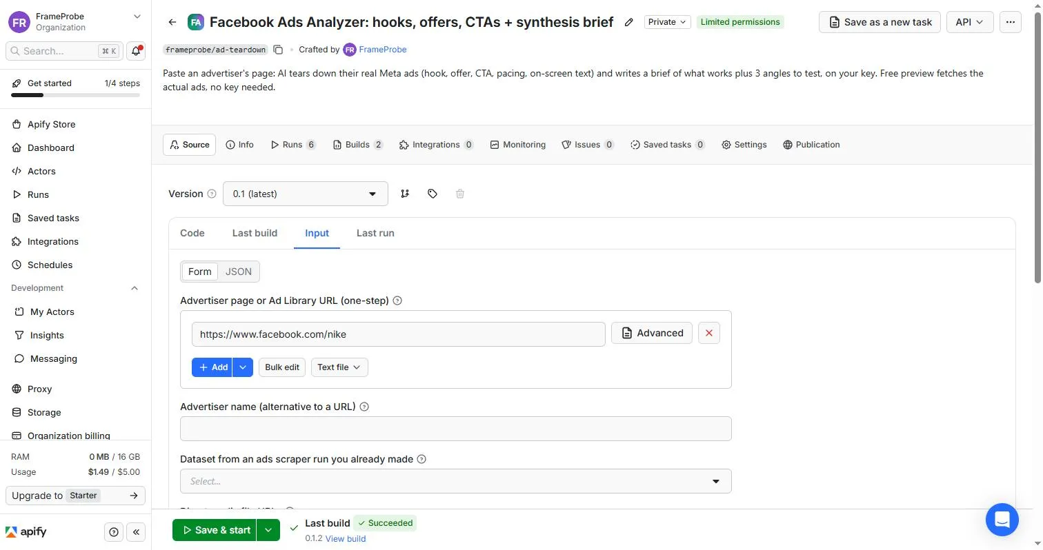Screen dimensions: 1043x550
Task: Open the Dataset Select... combo box
Action: click(x=455, y=481)
